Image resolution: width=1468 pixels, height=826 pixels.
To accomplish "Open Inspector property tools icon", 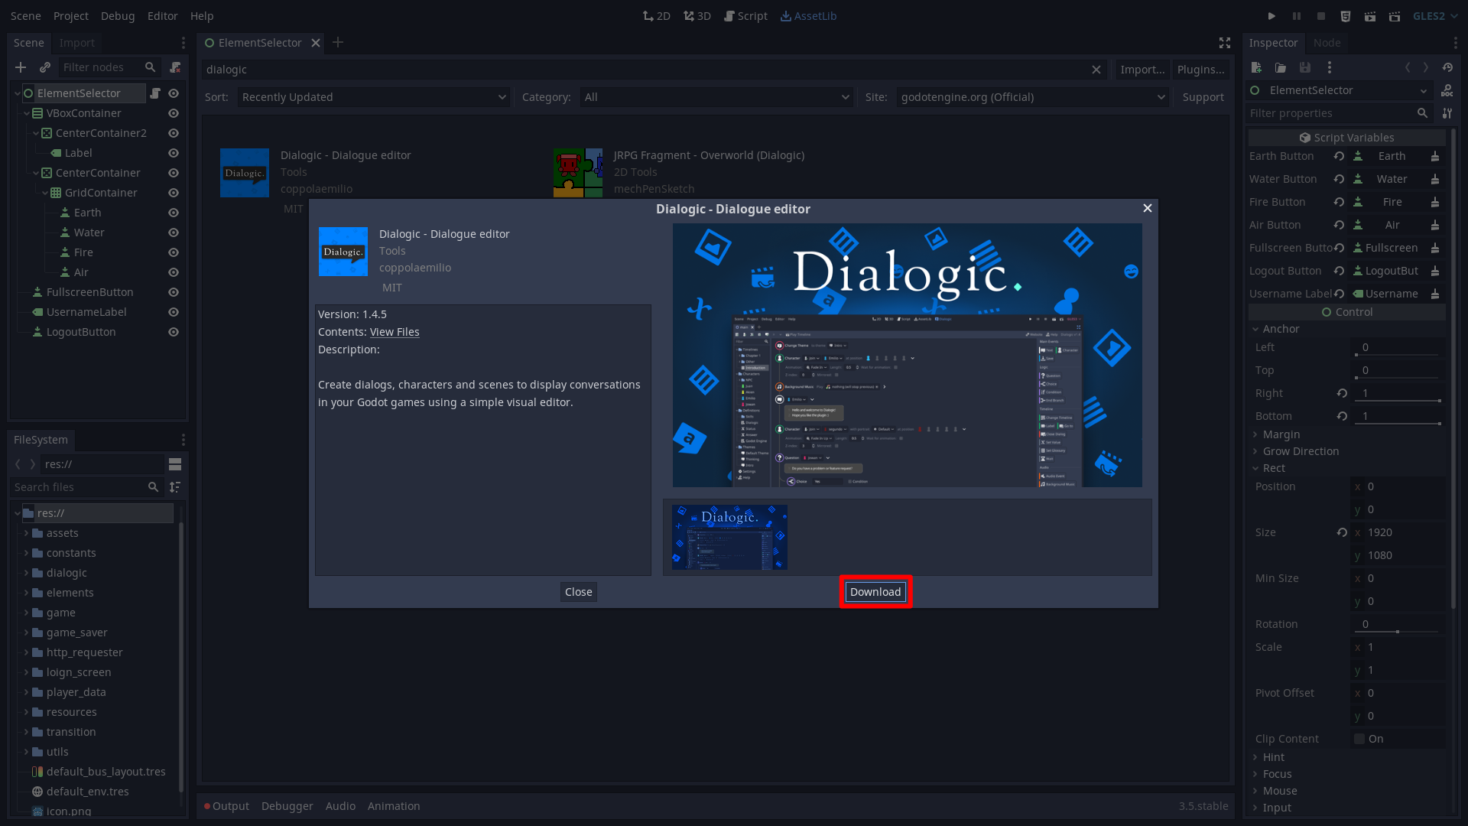I will (1447, 113).
